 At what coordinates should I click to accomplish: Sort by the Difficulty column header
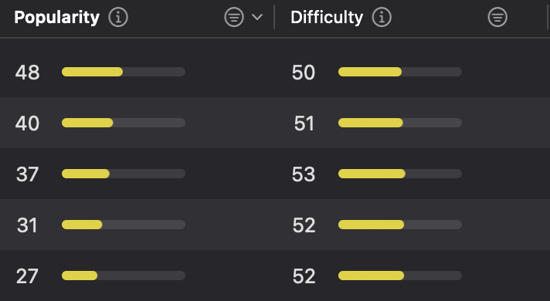point(327,17)
